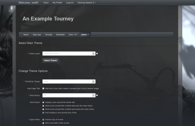
Task: Select Set to full width of the screen
Action: click(43, 123)
